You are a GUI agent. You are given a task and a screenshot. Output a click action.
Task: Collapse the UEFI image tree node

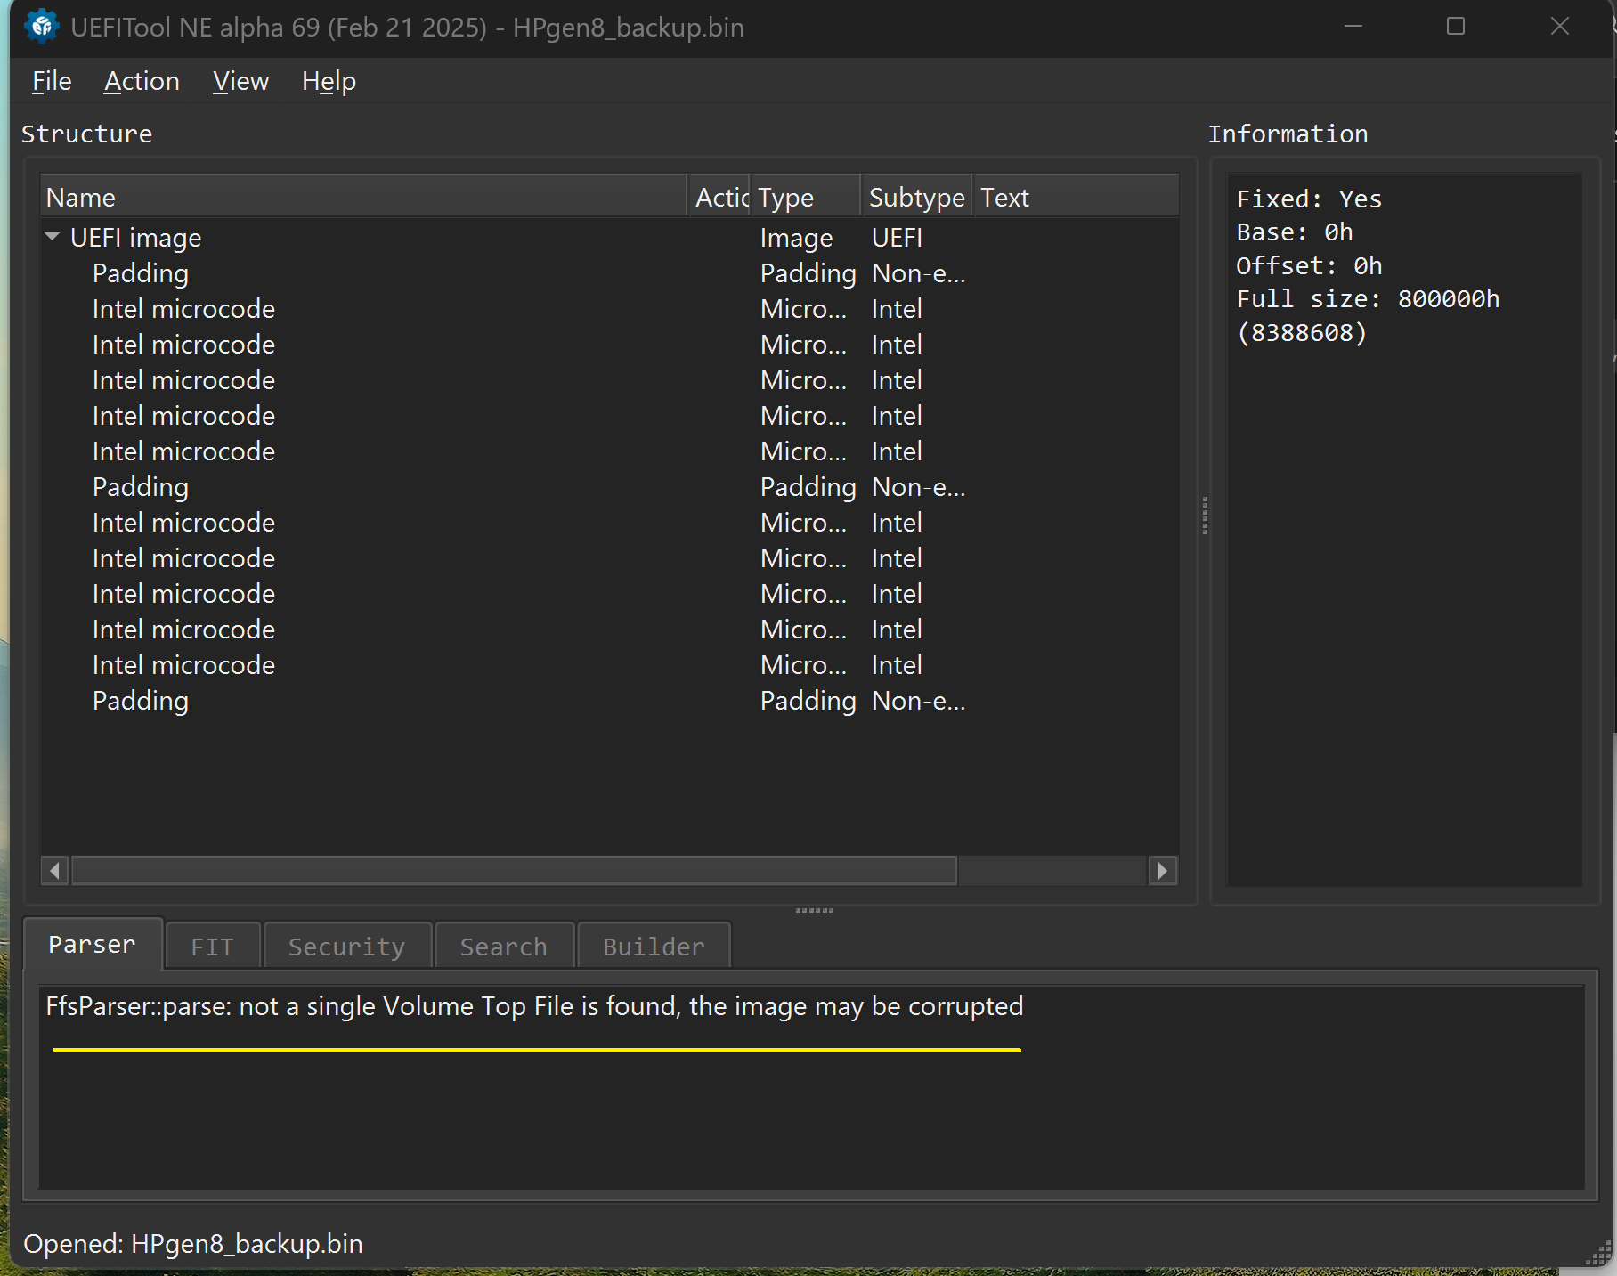click(53, 237)
